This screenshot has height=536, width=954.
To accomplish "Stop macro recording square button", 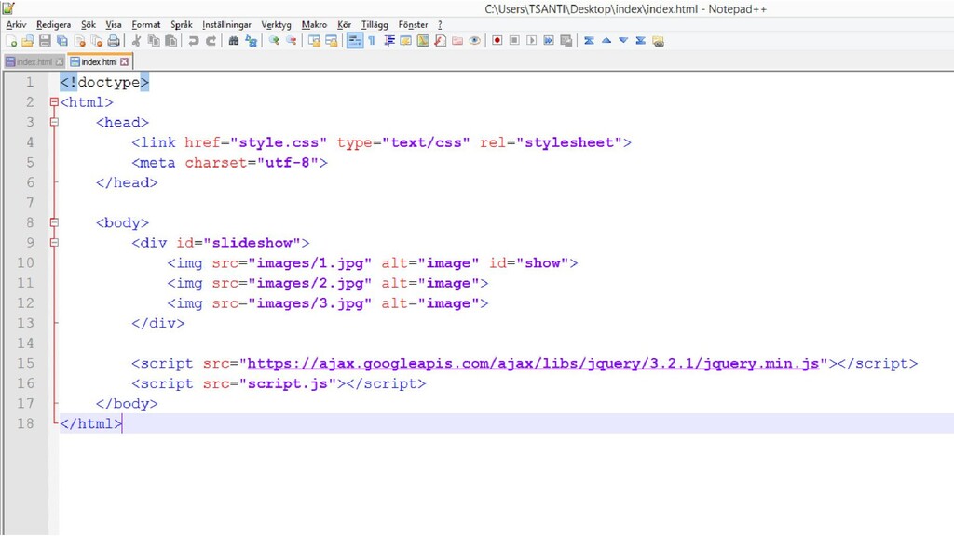I will tap(514, 41).
